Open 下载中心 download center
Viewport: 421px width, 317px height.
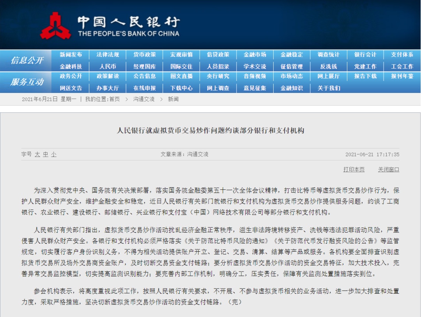181,88
